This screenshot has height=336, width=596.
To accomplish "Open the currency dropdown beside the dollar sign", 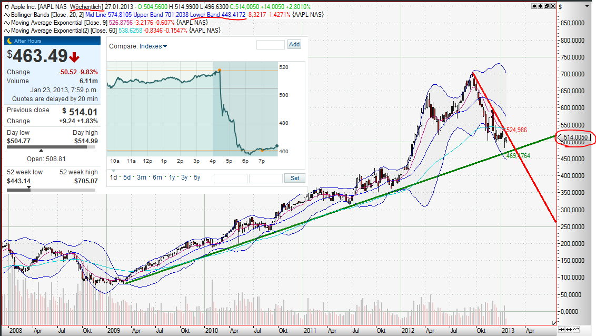I will click(585, 6).
